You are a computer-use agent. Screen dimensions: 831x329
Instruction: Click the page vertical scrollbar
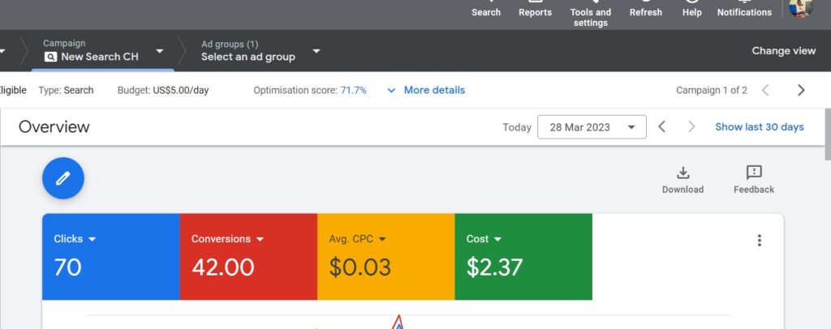click(x=828, y=134)
